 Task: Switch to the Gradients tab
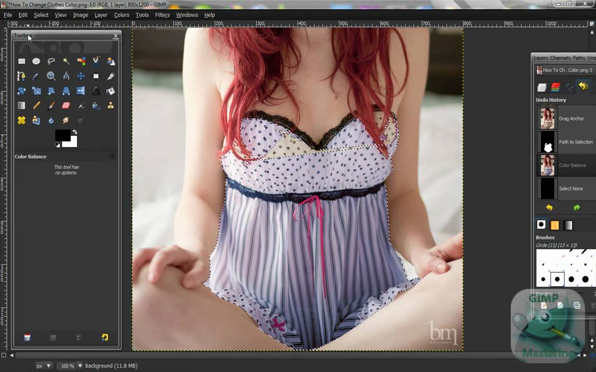[568, 225]
